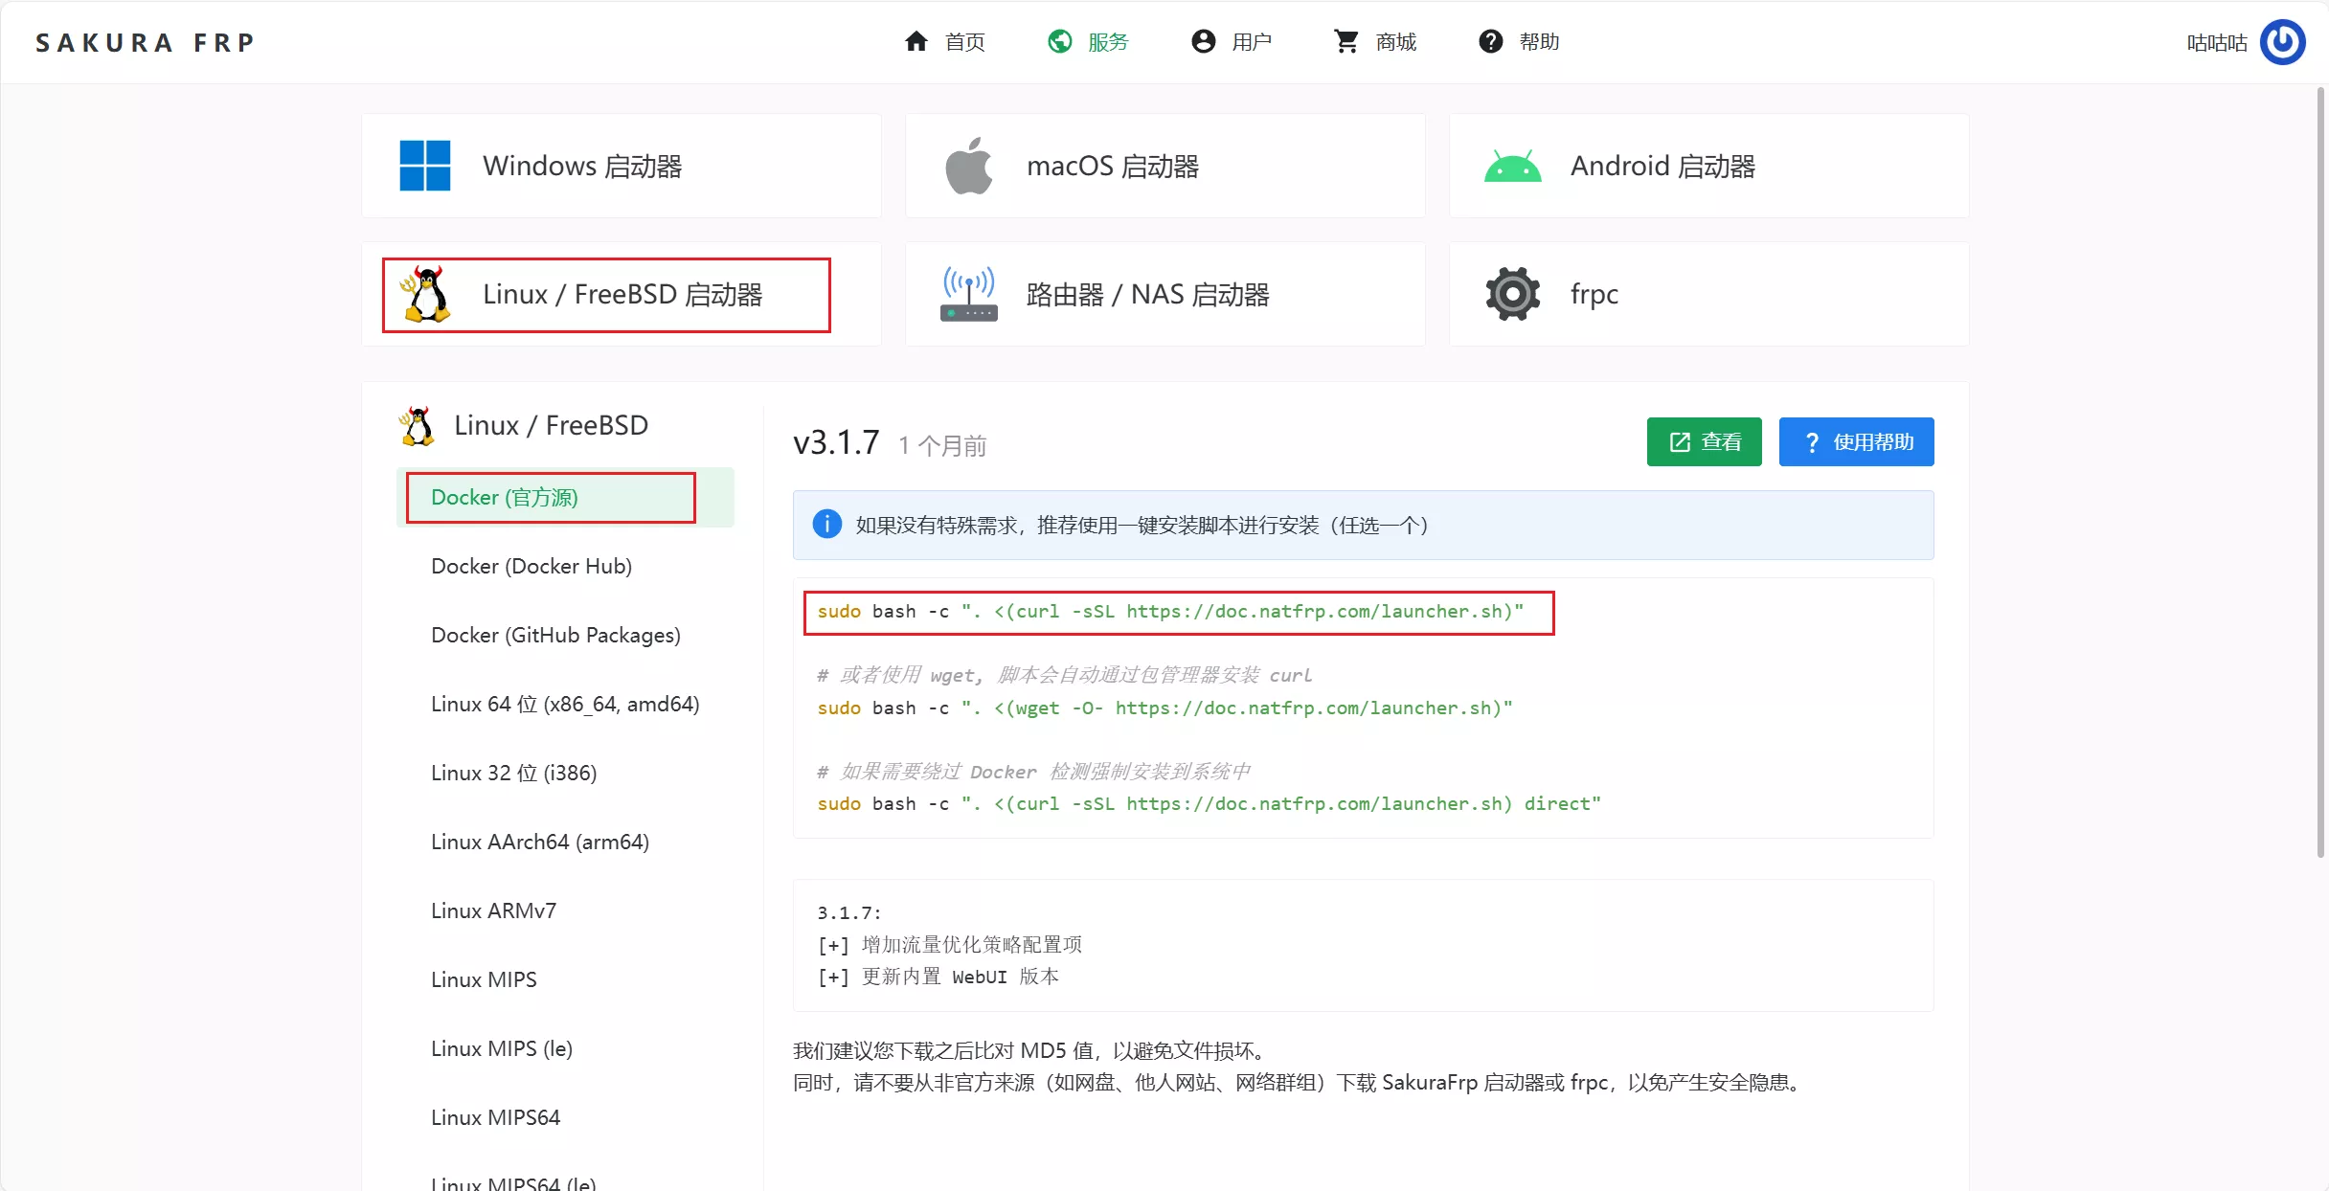Click the Apple macOS launcher icon
Image resolution: width=2329 pixels, height=1191 pixels.
click(968, 166)
